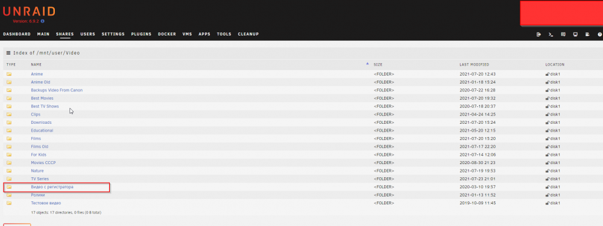Open the TV Series folder link
Image resolution: width=603 pixels, height=226 pixels.
click(x=40, y=179)
